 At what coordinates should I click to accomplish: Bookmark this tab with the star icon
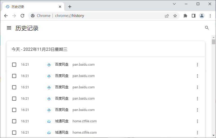point(175,16)
